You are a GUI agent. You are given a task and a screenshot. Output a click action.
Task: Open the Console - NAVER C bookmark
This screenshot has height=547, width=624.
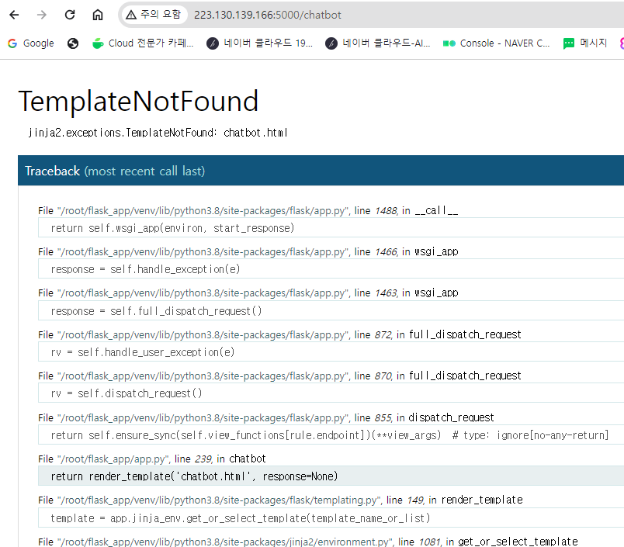[496, 43]
